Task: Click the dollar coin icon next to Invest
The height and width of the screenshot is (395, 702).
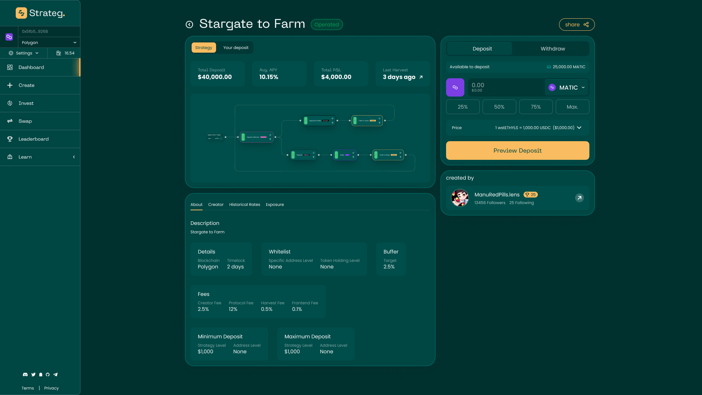Action: click(x=10, y=103)
